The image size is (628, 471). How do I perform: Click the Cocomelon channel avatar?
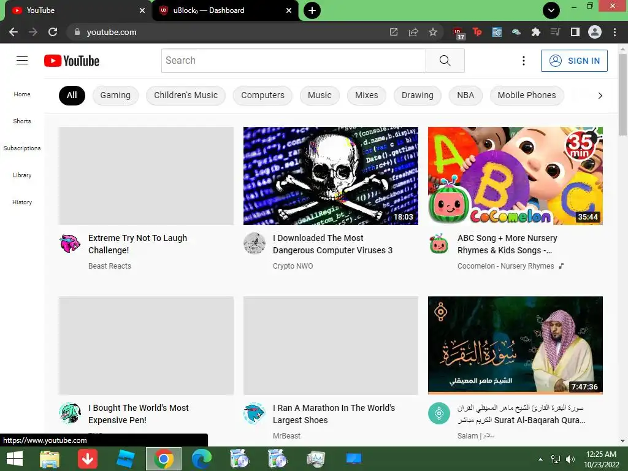pyautogui.click(x=439, y=243)
